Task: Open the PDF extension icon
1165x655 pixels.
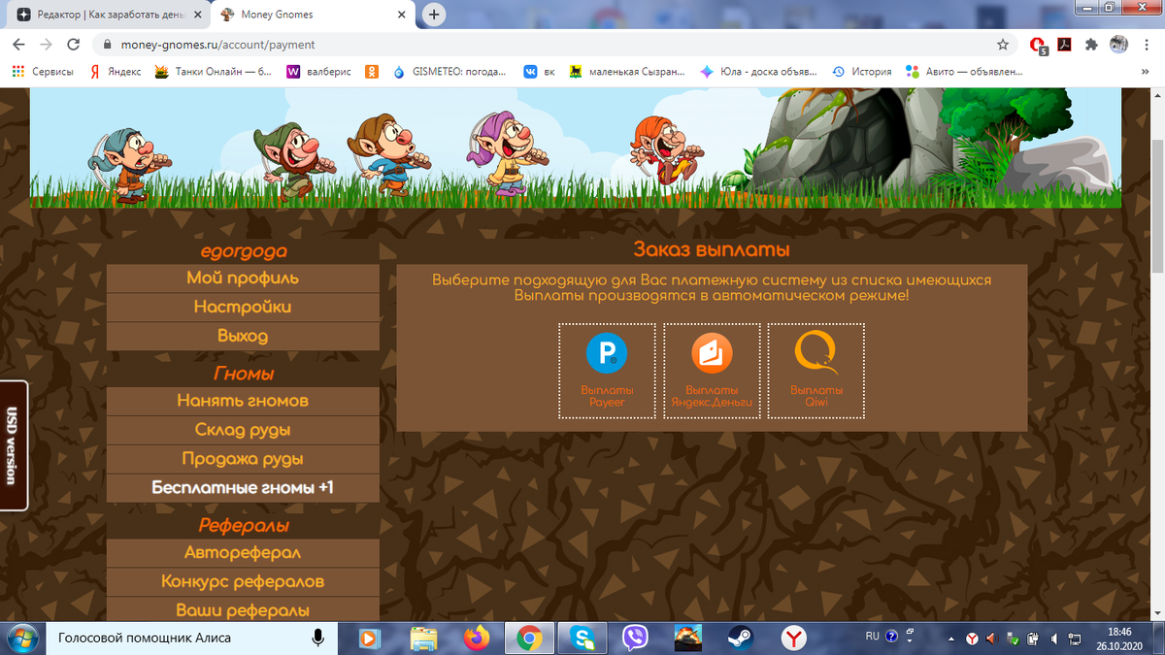Action: coord(1064,45)
